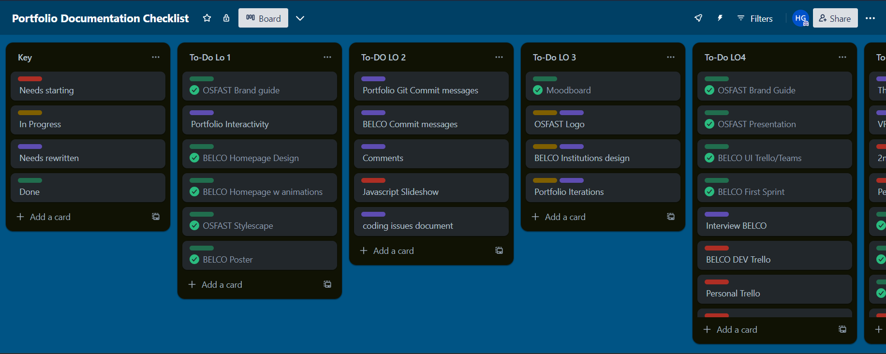
Task: Uncheck OSFAST Presentation complete mark
Action: click(x=709, y=124)
